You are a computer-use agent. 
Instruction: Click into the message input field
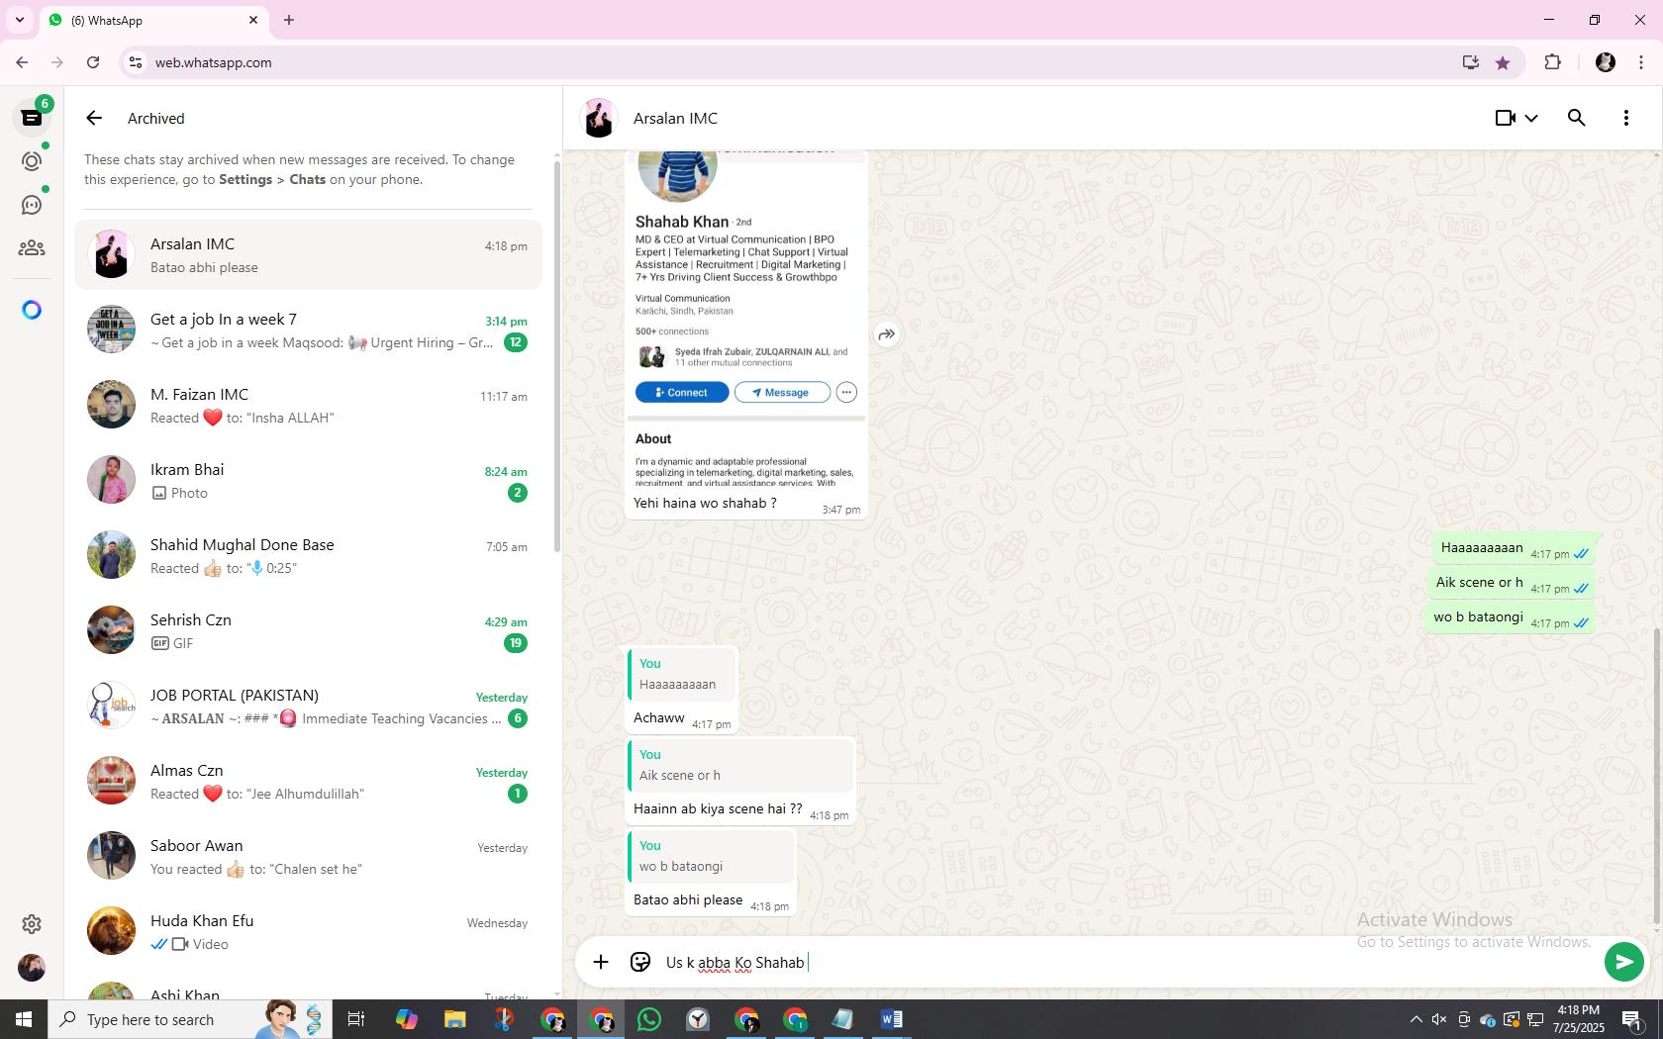pyautogui.click(x=1128, y=962)
